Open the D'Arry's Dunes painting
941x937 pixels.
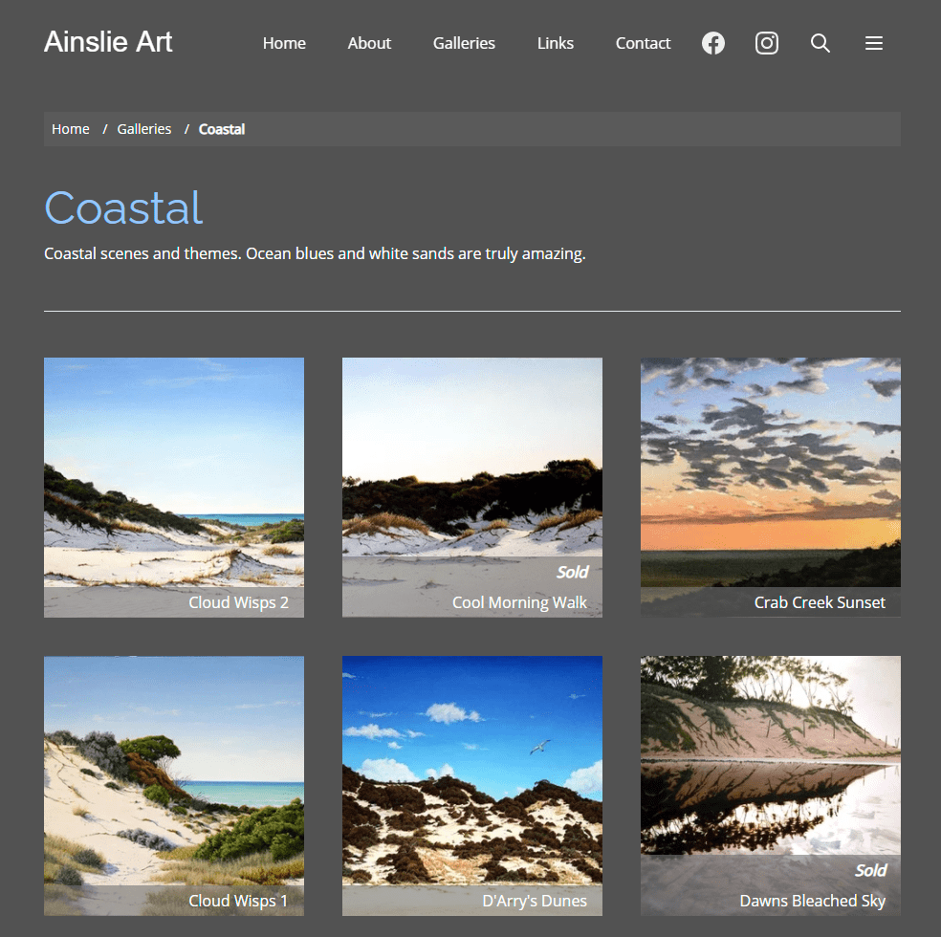[x=471, y=785]
